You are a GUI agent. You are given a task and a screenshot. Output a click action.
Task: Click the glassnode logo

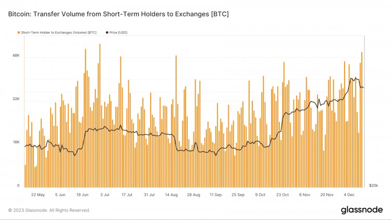pos(362,210)
